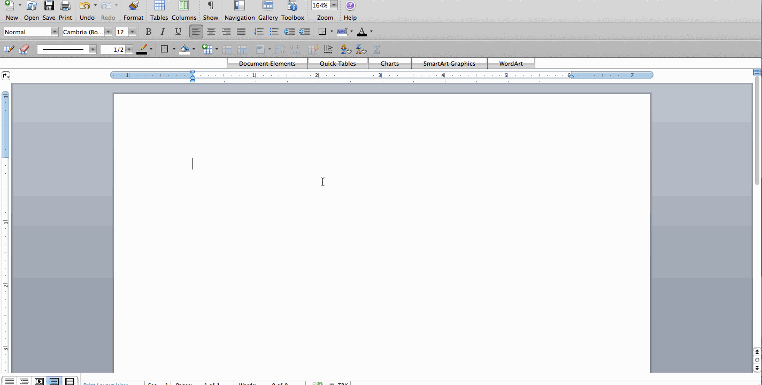
Task: Toggle Italic formatting
Action: click(x=163, y=32)
